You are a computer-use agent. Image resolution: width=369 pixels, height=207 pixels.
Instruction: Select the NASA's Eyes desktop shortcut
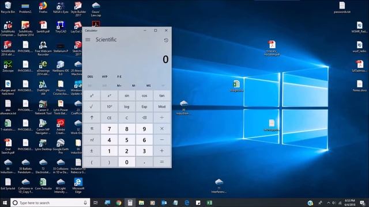tap(61, 7)
